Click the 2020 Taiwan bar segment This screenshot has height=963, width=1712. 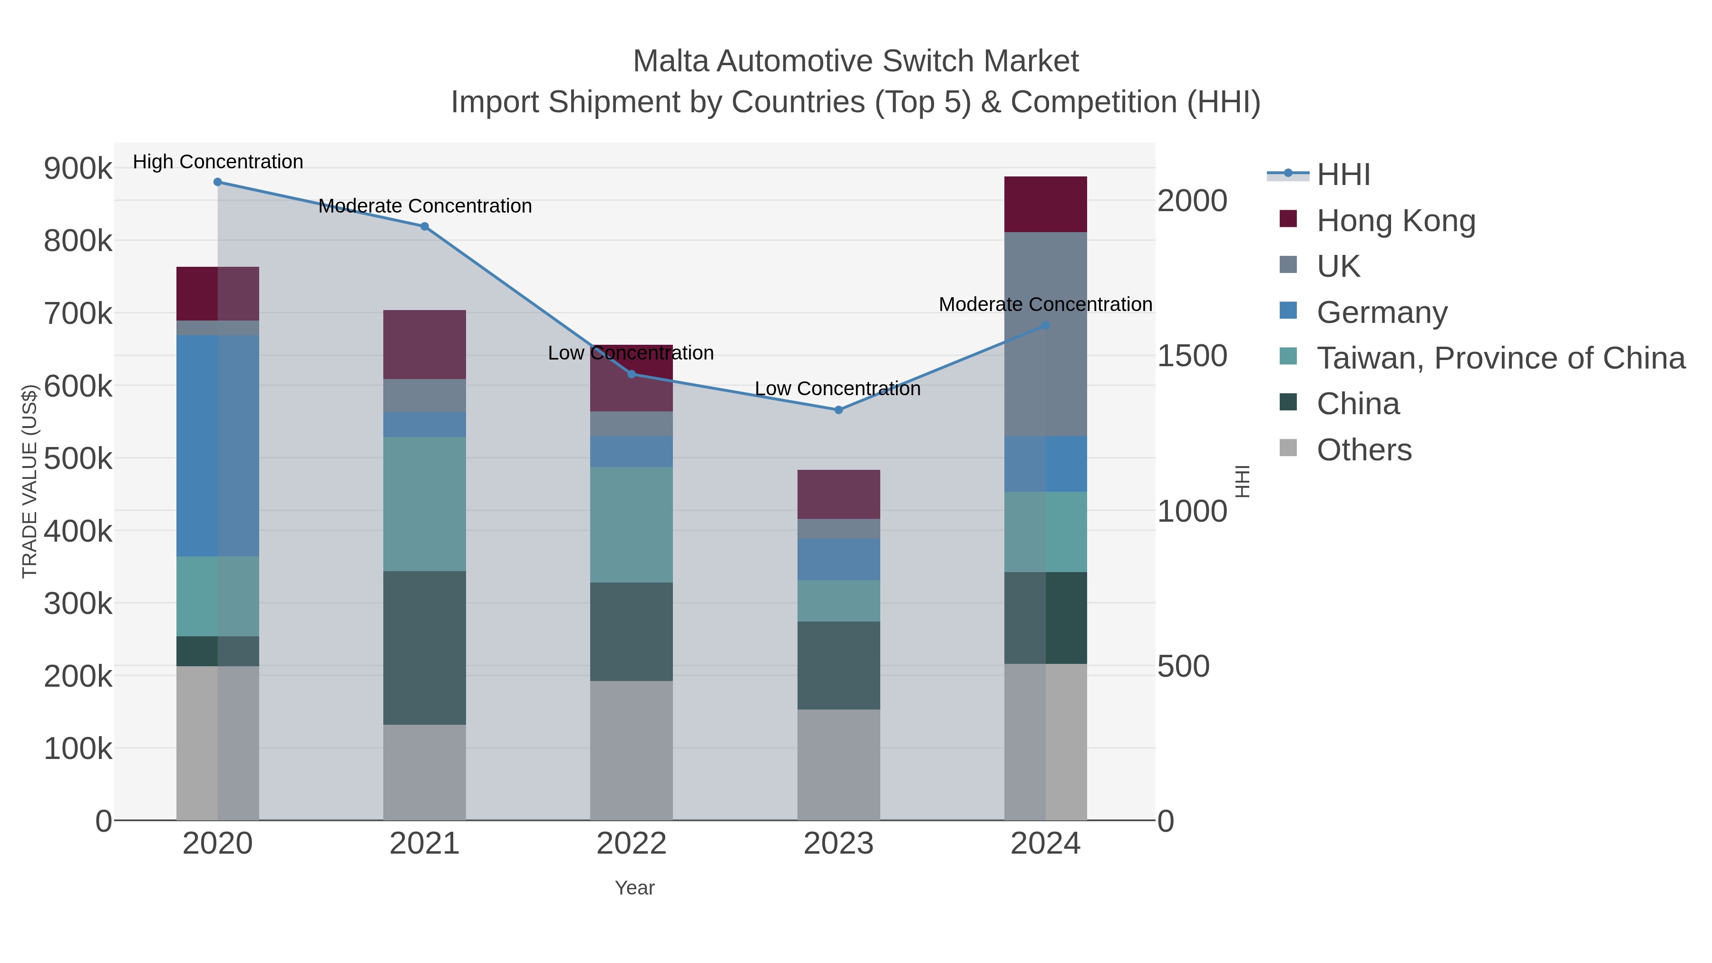217,597
